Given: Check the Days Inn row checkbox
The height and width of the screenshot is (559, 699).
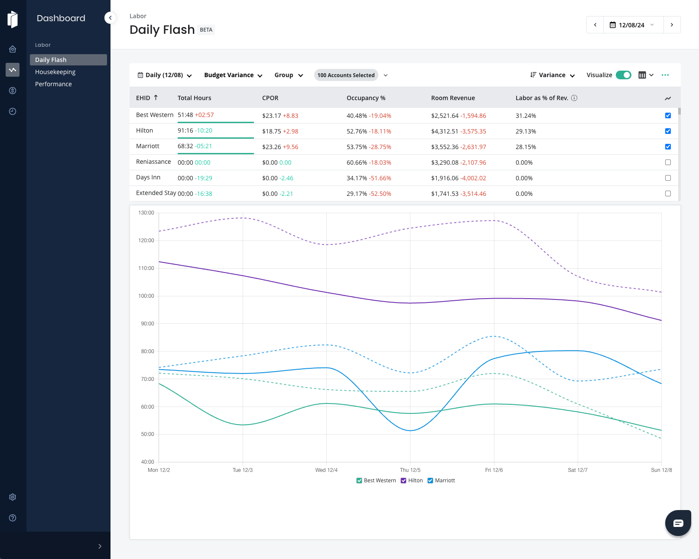Looking at the screenshot, I should 668,178.
